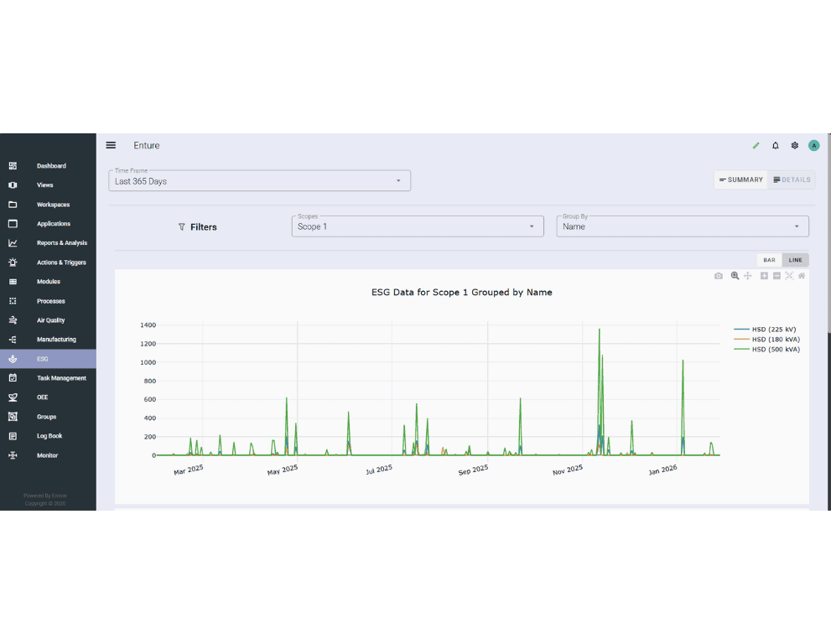Open the Scopes dropdown
Viewport: 831px width, 644px height.
[417, 226]
